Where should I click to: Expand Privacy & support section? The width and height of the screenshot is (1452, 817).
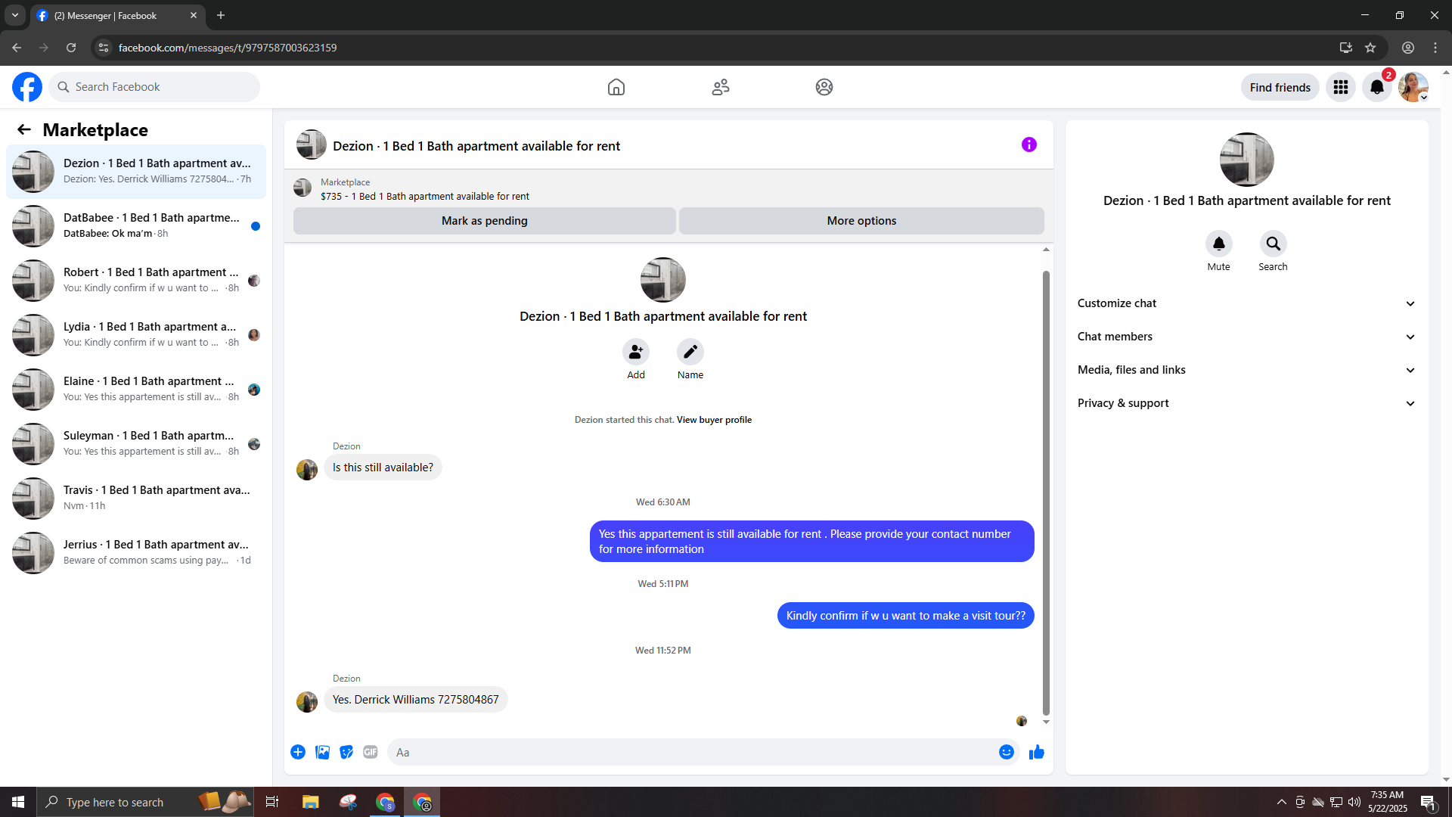(x=1247, y=403)
